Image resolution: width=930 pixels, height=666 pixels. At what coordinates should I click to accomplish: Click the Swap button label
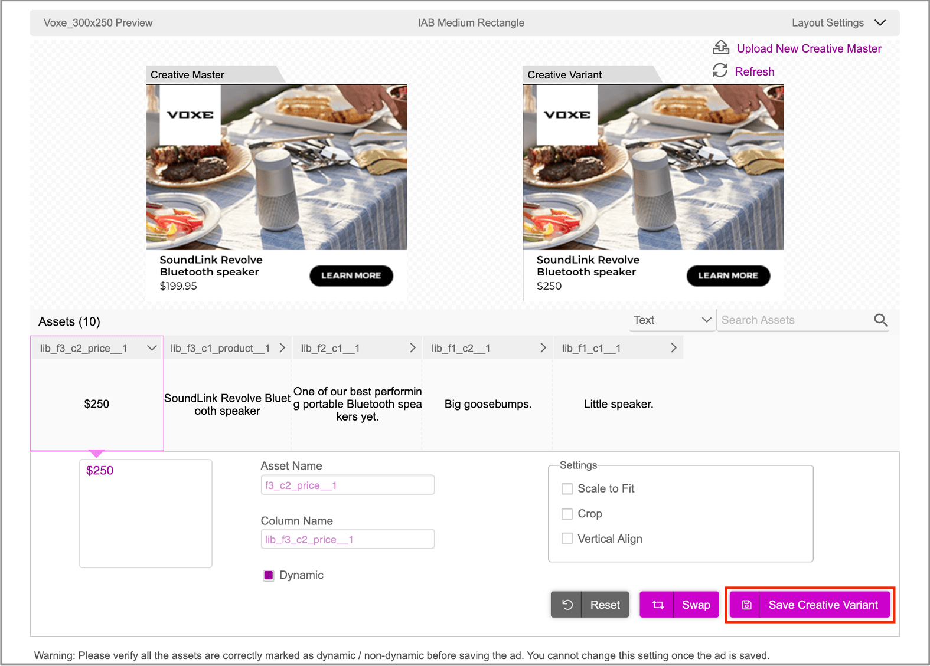click(x=696, y=605)
